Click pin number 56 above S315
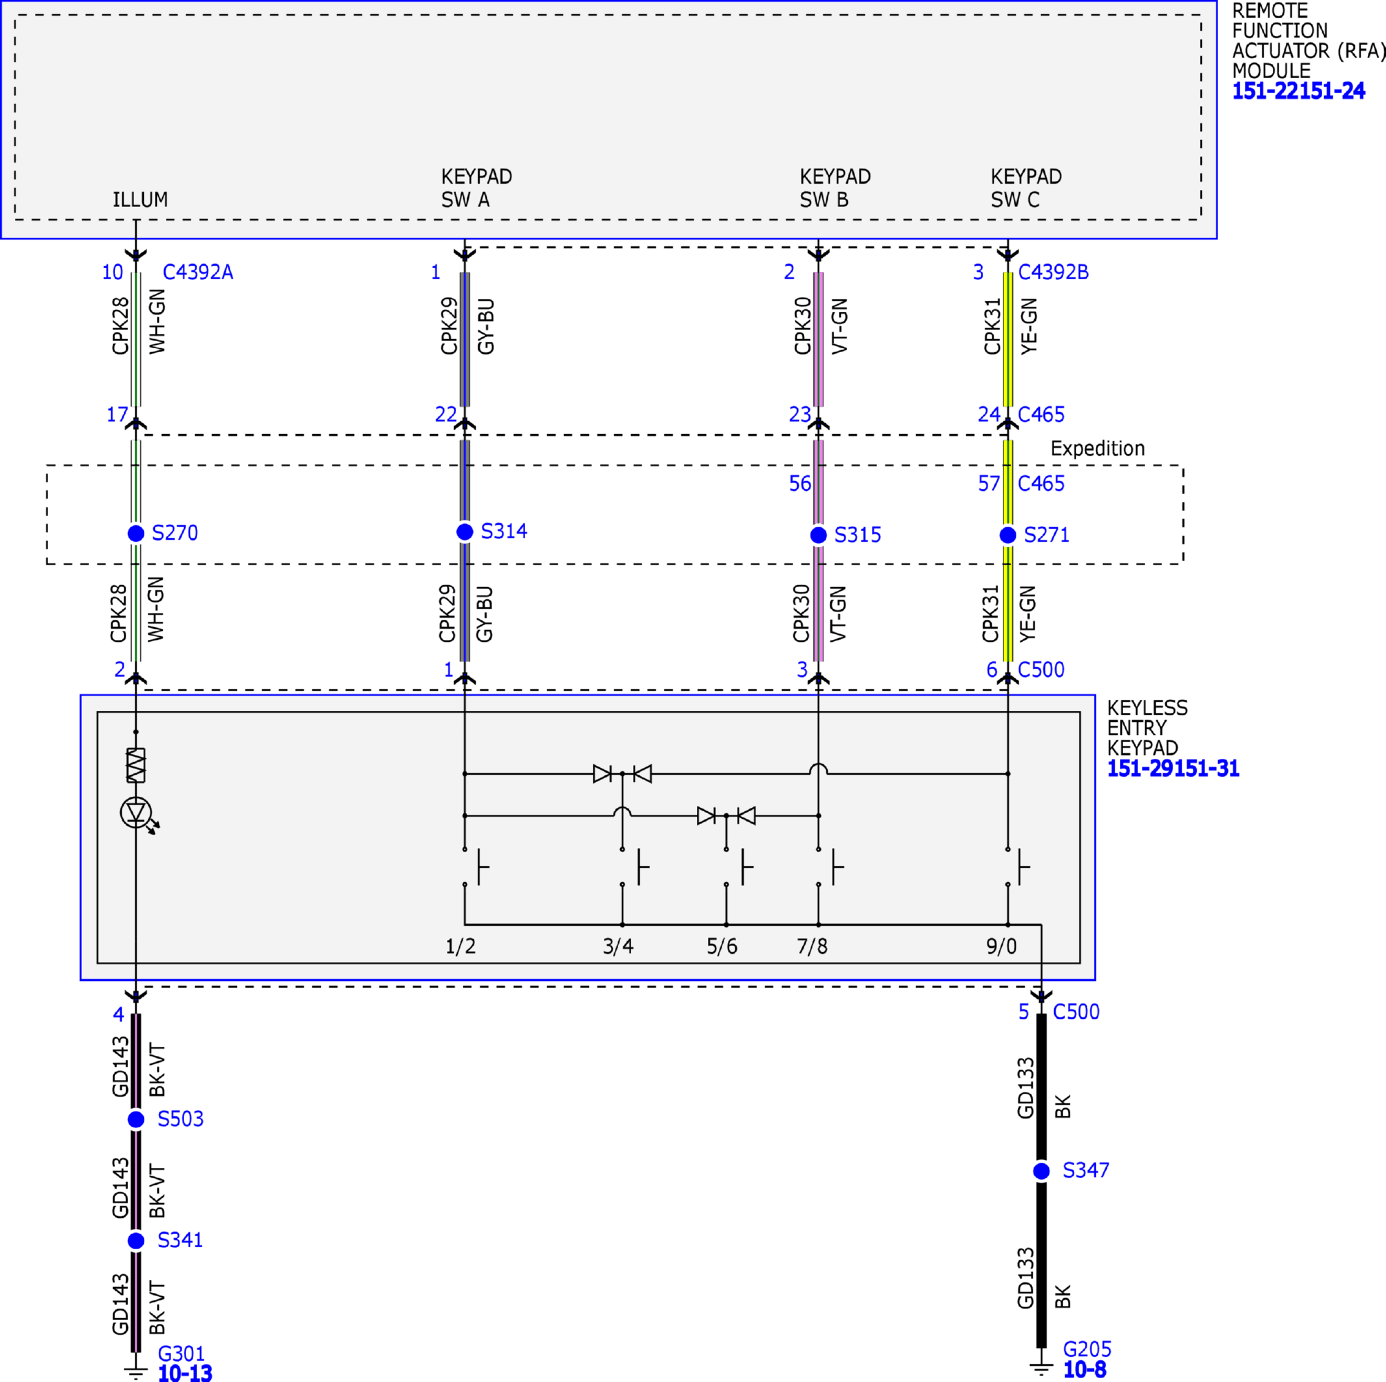1386x1382 pixels. (x=800, y=483)
